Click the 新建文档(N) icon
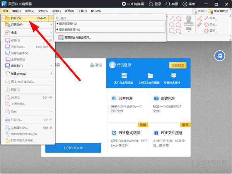This screenshot has height=174, width=232. [8, 74]
